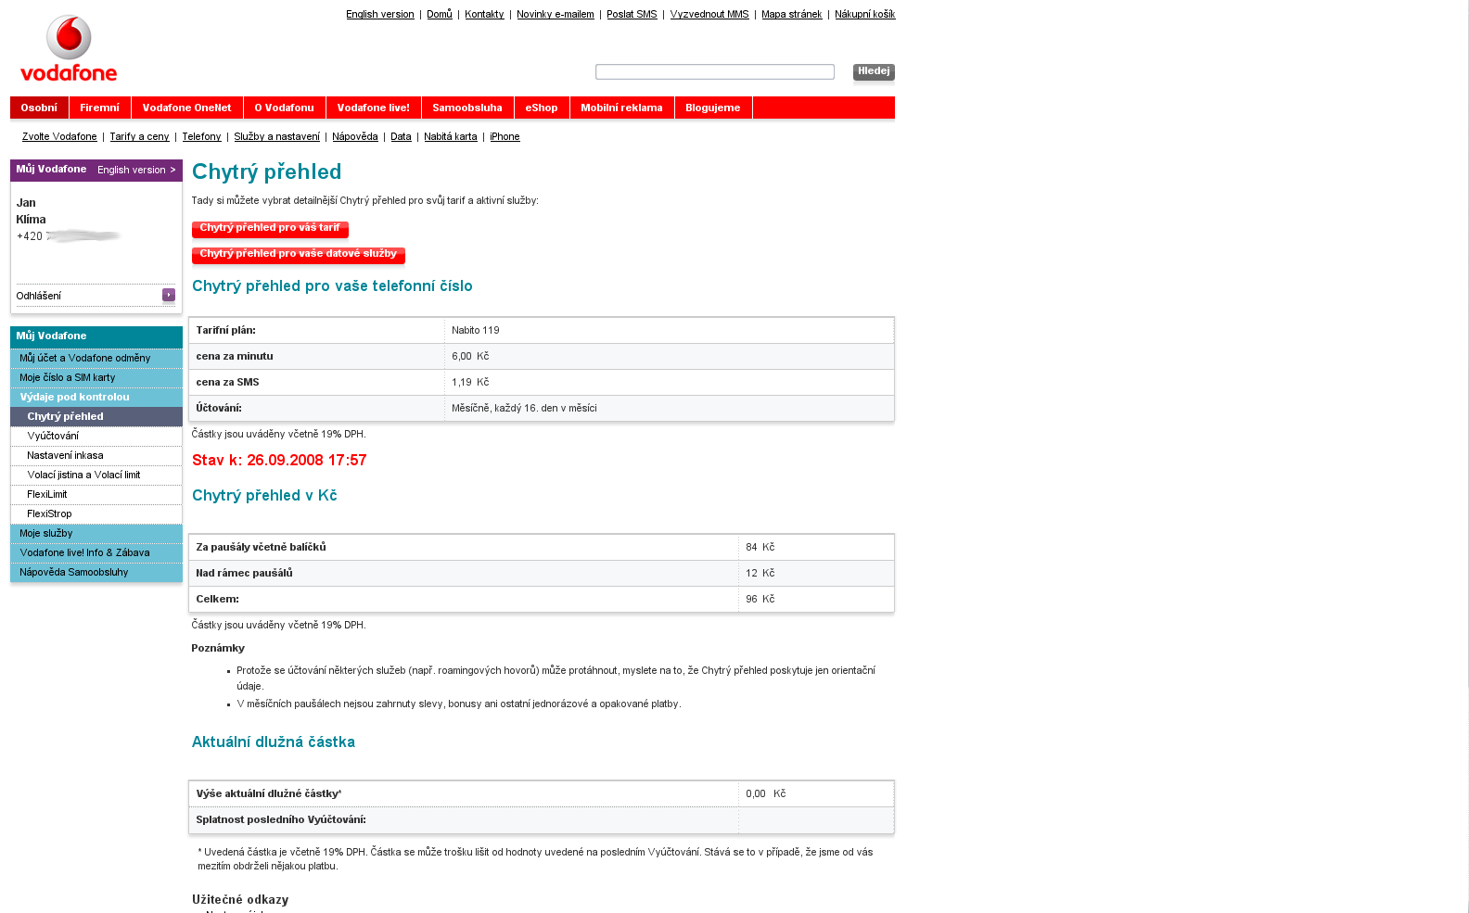1469x913 pixels.
Task: Click the 6,00 Kč per-minute price
Action: point(470,356)
